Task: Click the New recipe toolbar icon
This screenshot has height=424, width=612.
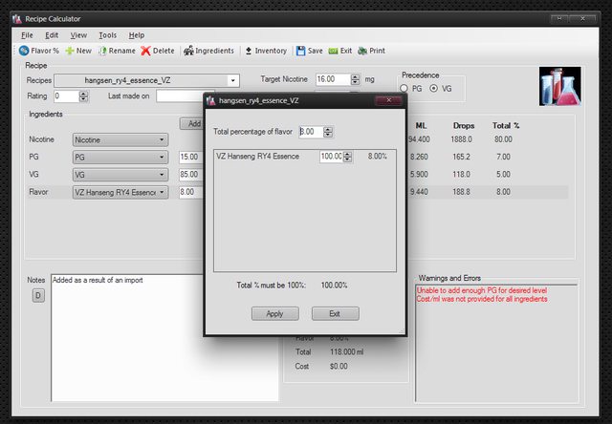Action: [x=70, y=51]
